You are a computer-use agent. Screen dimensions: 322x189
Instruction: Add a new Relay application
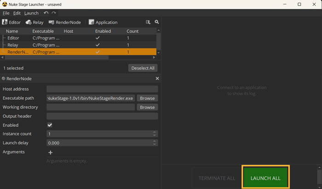34,22
